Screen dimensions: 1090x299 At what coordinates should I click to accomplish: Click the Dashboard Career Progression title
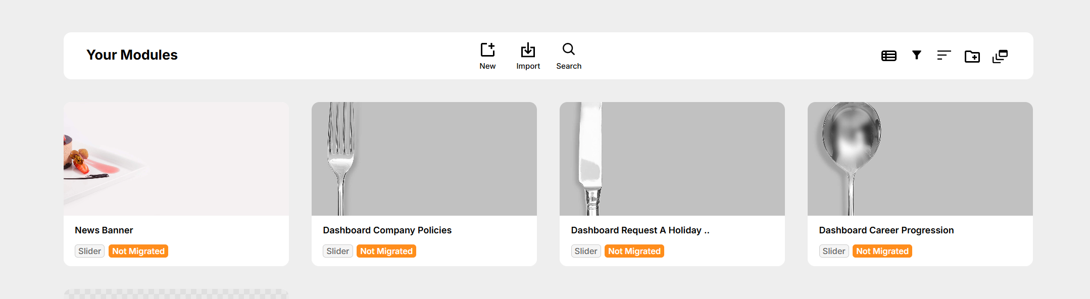coord(886,230)
